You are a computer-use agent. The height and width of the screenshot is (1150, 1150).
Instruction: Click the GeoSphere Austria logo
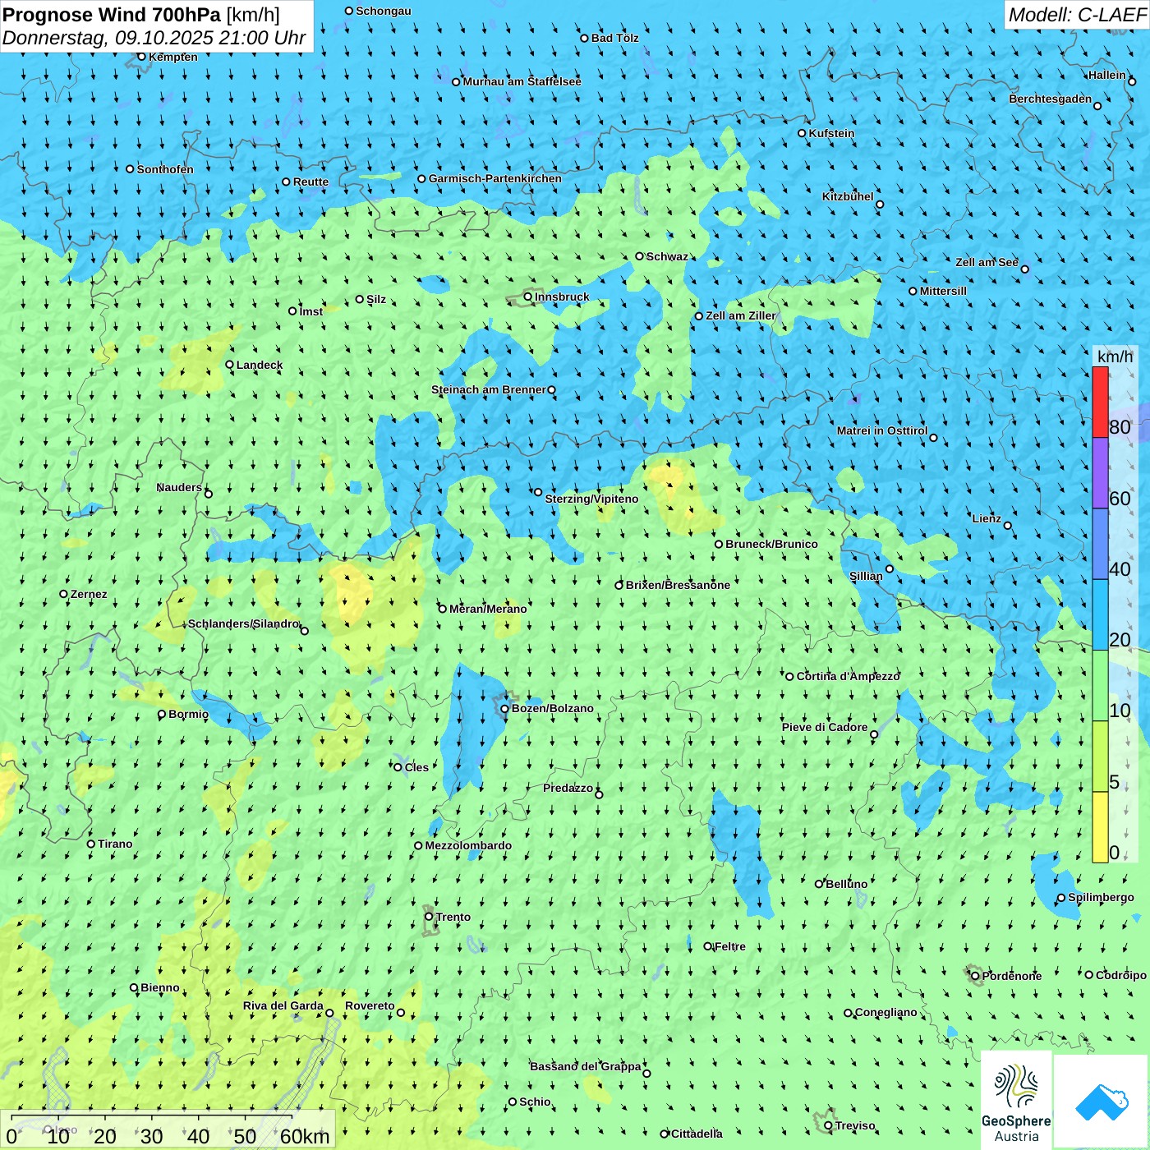[x=1016, y=1101]
